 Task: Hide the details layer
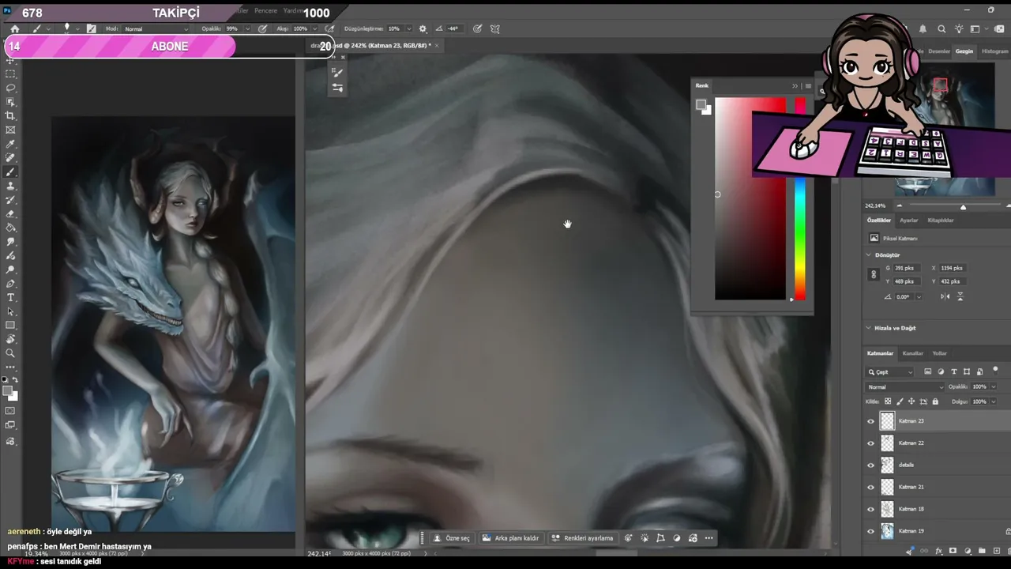871,465
